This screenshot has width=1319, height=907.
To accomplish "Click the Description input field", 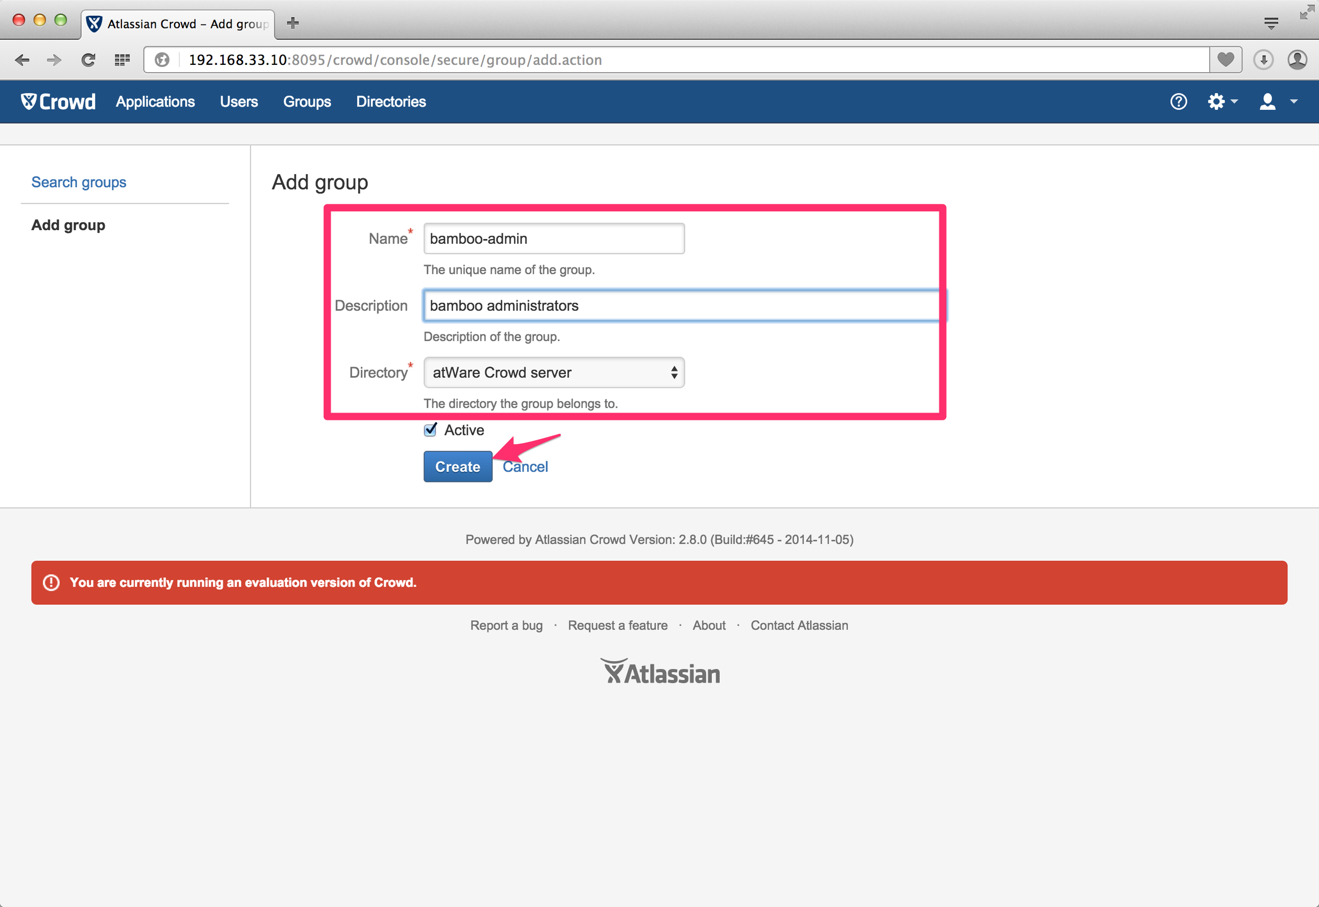I will pos(685,305).
